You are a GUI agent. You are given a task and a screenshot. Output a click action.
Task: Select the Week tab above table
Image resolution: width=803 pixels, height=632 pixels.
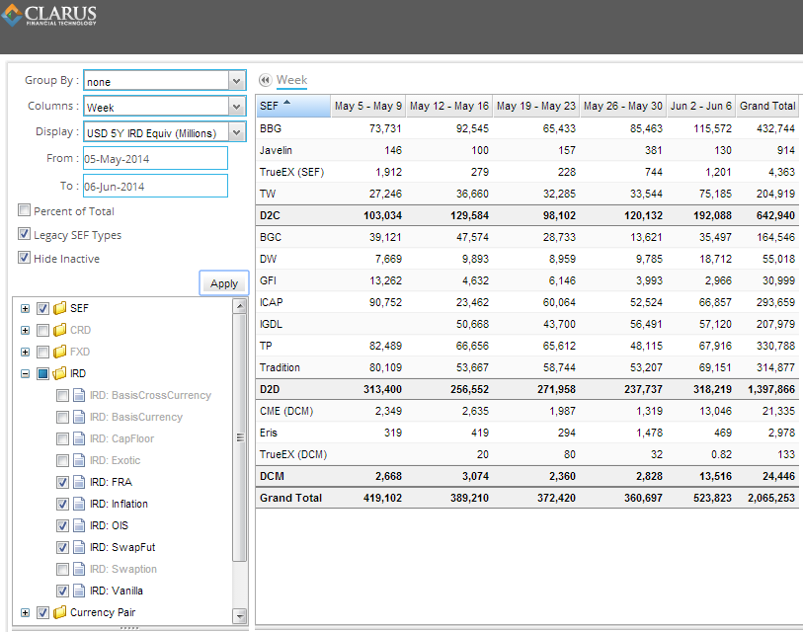tap(292, 80)
